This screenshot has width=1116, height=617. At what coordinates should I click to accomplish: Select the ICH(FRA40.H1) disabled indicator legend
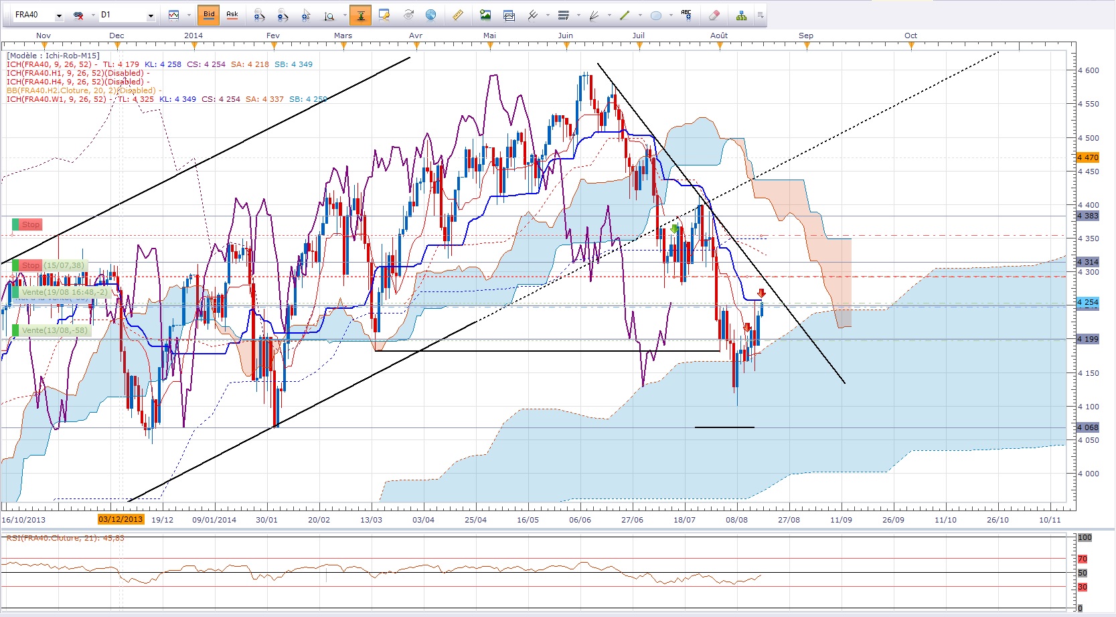click(x=77, y=73)
